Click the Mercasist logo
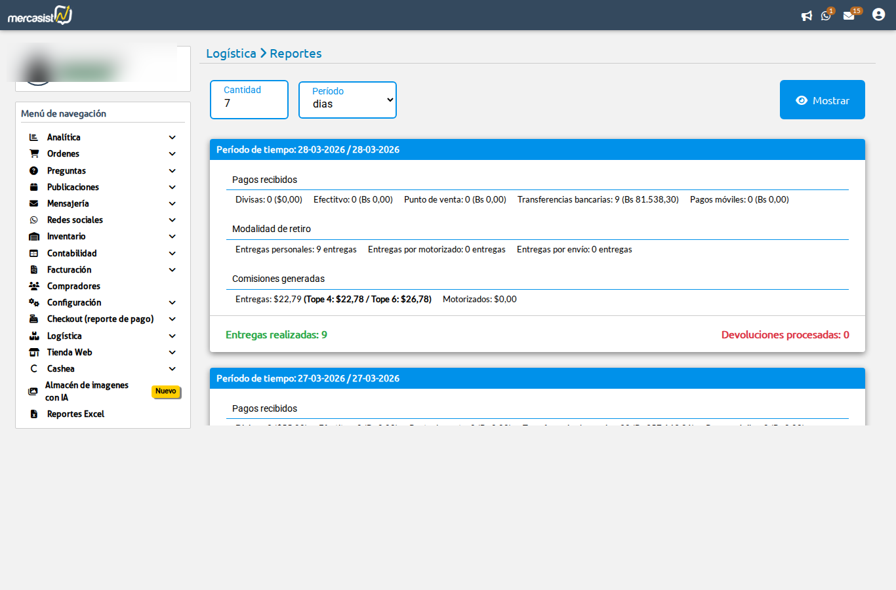The height and width of the screenshot is (590, 896). [40, 15]
